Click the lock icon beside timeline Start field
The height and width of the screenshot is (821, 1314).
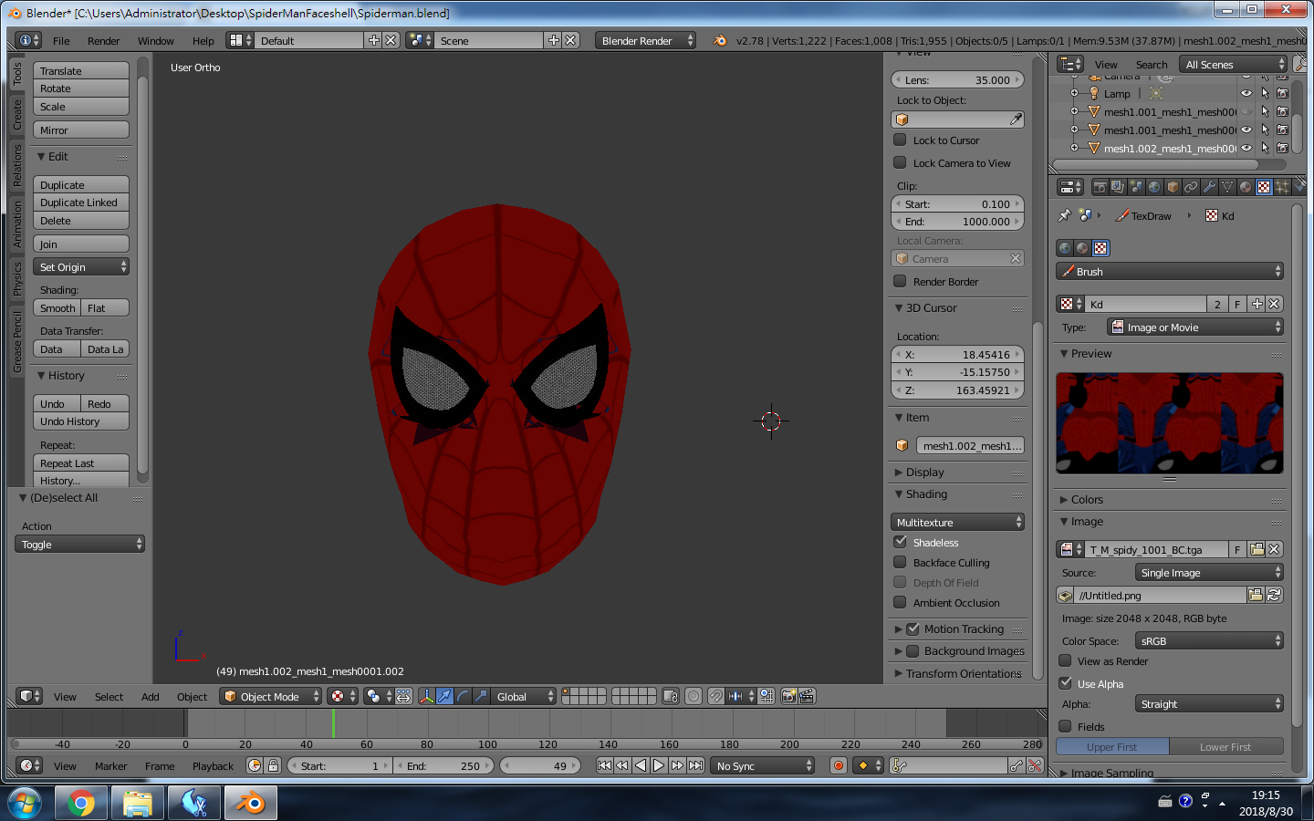(273, 765)
